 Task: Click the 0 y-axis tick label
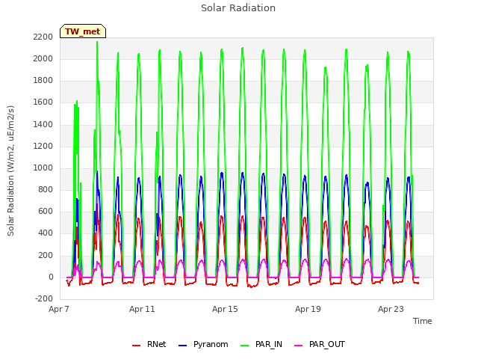[51, 277]
